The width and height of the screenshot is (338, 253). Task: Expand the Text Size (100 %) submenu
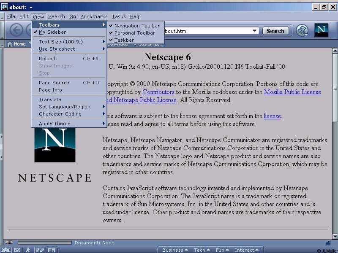pyautogui.click(x=69, y=42)
